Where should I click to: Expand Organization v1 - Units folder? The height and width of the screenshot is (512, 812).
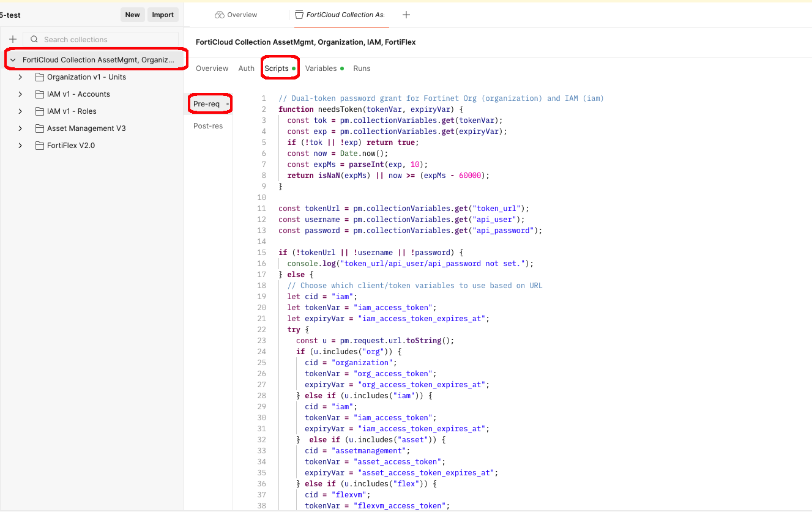pyautogui.click(x=20, y=77)
